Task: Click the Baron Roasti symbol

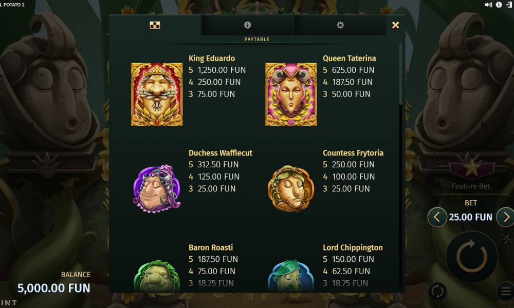Action: [157, 276]
